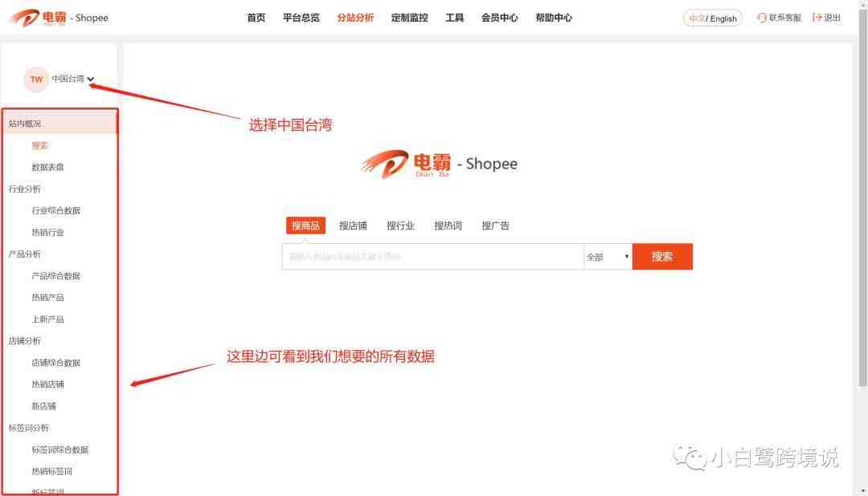Open 定制监控 in the top navigation
Image resolution: width=868 pixels, height=496 pixels.
[x=410, y=18]
